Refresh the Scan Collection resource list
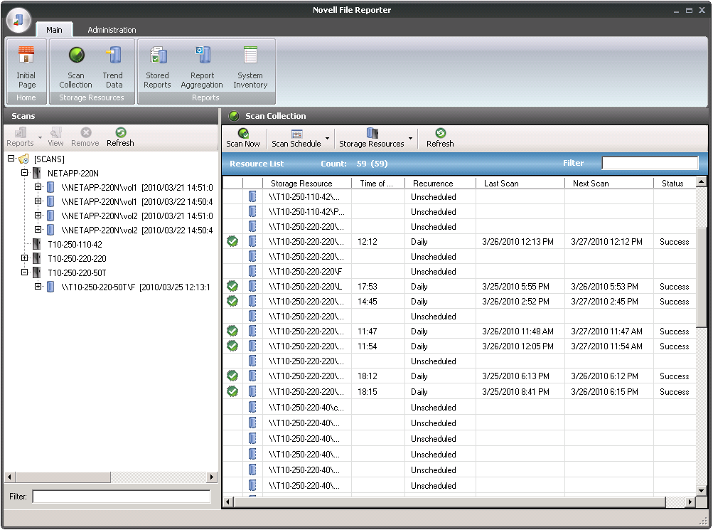The width and height of the screenshot is (713, 530). point(440,137)
